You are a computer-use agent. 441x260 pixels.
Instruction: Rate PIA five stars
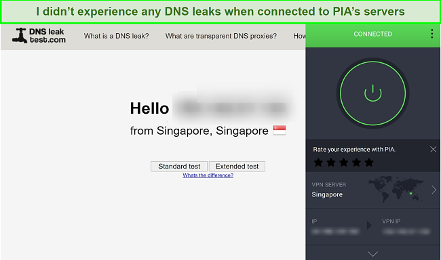[x=369, y=162]
